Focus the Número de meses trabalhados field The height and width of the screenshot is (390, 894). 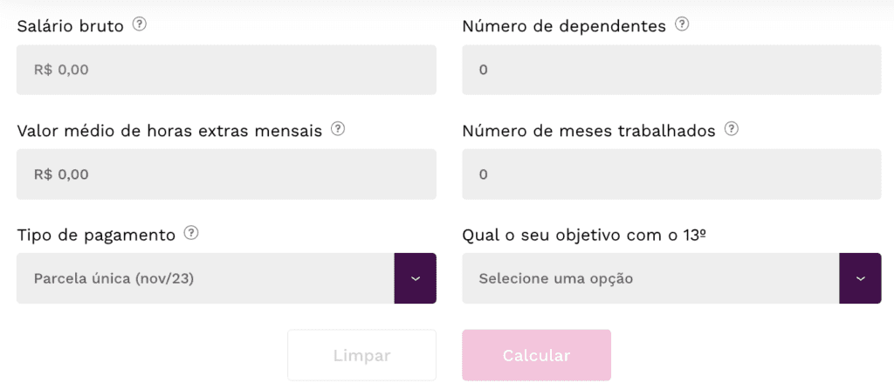(x=671, y=174)
